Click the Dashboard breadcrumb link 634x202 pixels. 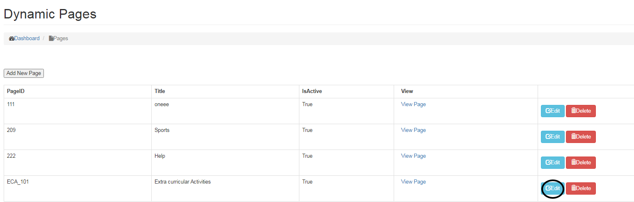coord(27,39)
